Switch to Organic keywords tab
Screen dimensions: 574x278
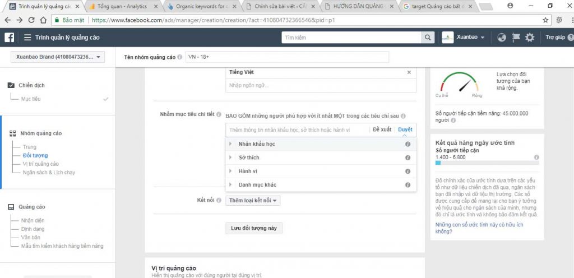[x=202, y=6]
